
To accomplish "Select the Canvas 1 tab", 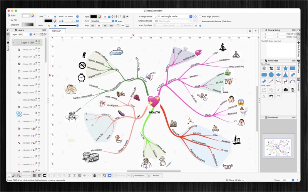I will (57, 31).
